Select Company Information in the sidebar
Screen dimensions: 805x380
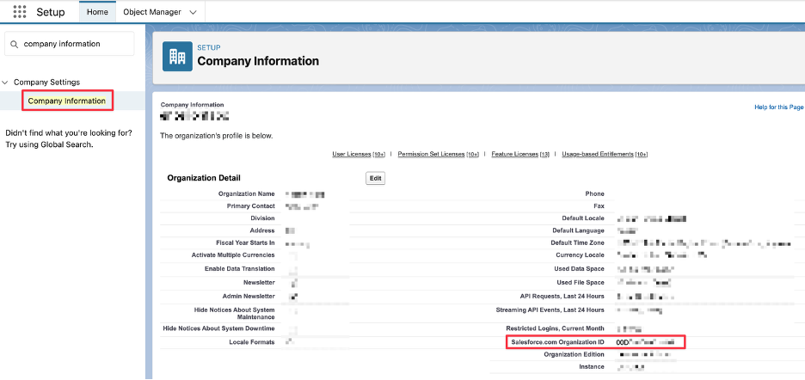tap(66, 101)
